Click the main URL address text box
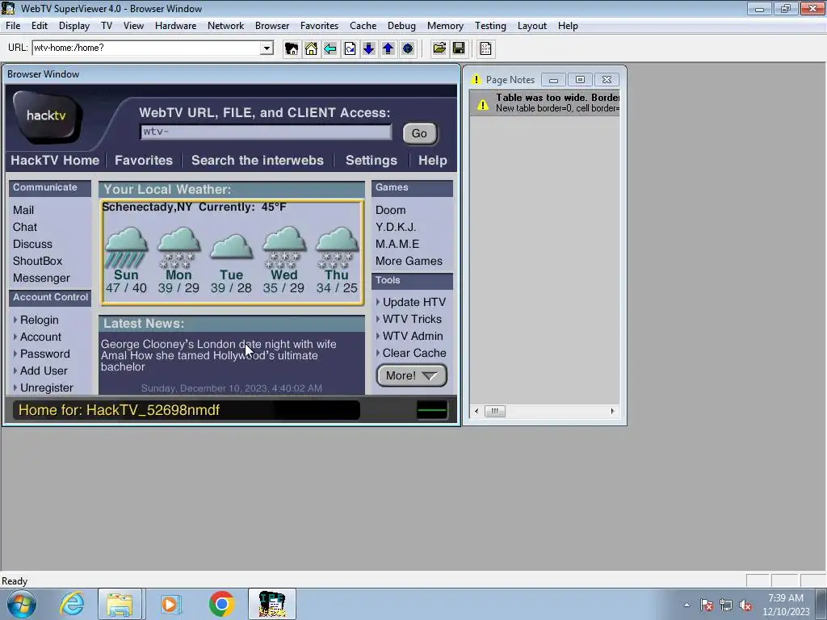The height and width of the screenshot is (620, 827). (x=147, y=48)
